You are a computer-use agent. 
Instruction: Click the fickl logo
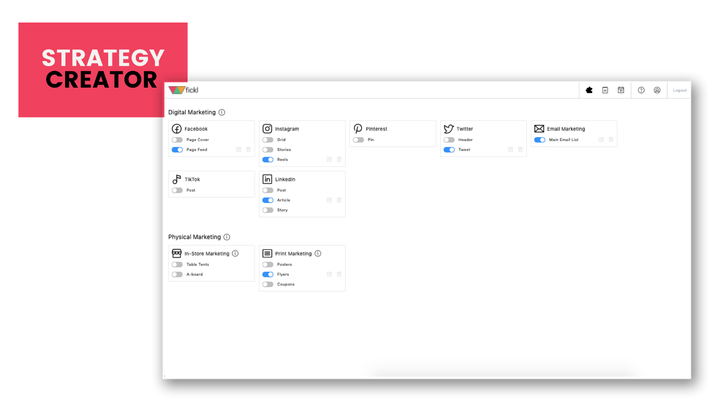point(184,90)
